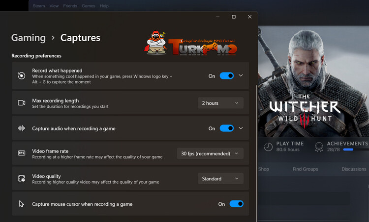Viewport: 369px width, 222px height.
Task: Disable the Capture audio when recording toggle
Action: 227,128
